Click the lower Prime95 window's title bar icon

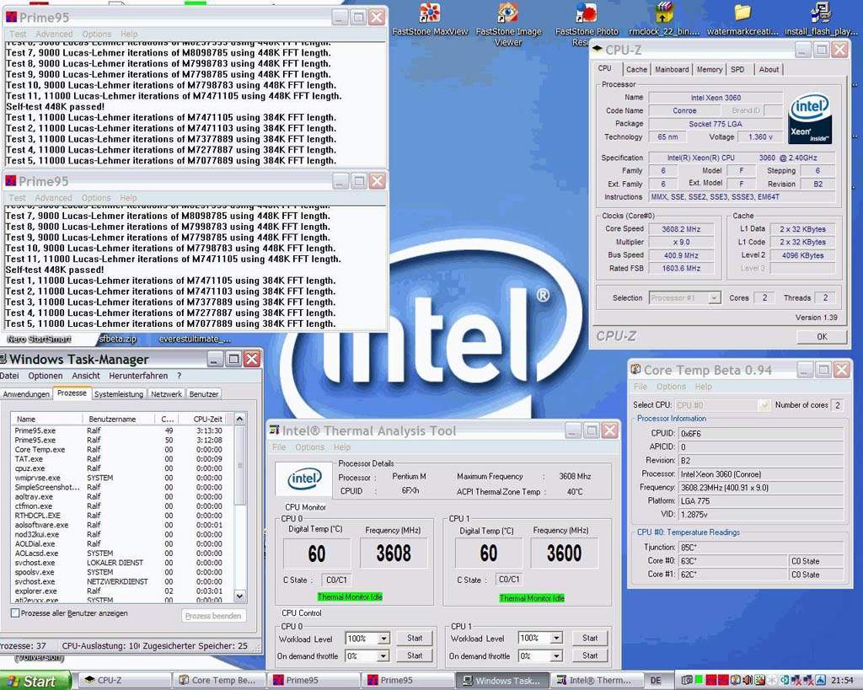pos(10,180)
